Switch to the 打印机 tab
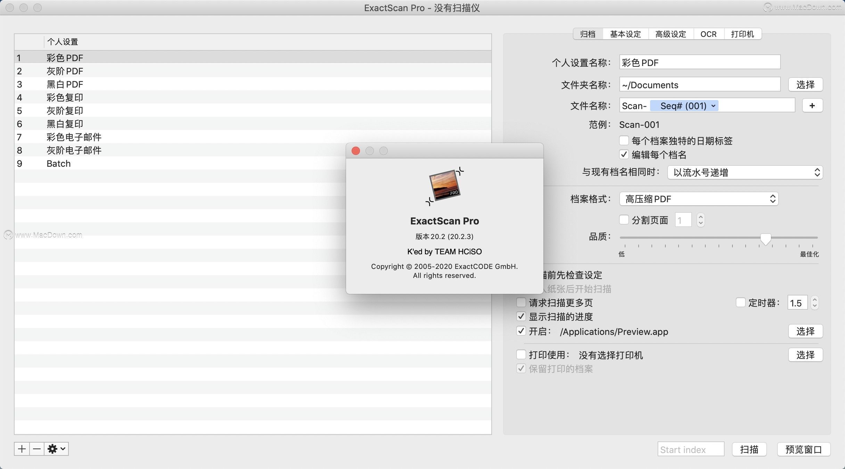The height and width of the screenshot is (469, 845). pyautogui.click(x=743, y=34)
